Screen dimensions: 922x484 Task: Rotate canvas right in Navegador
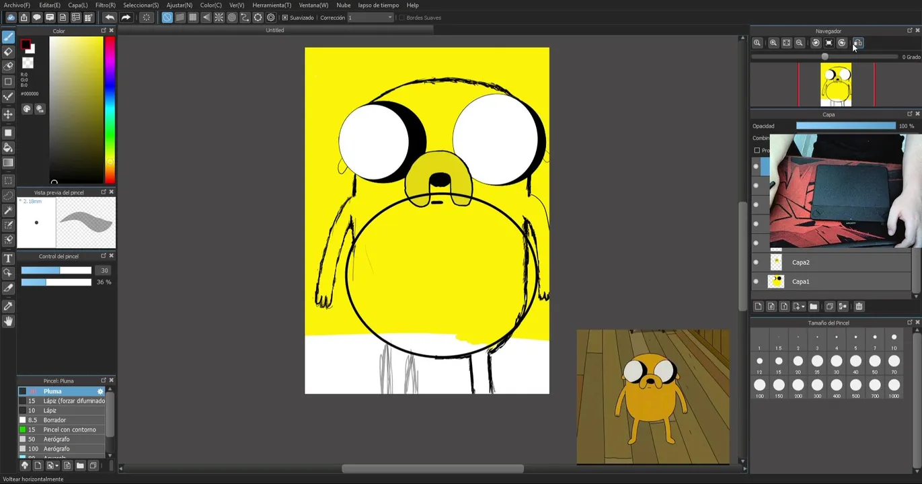(842, 43)
